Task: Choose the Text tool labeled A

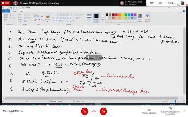Action: point(42,16)
